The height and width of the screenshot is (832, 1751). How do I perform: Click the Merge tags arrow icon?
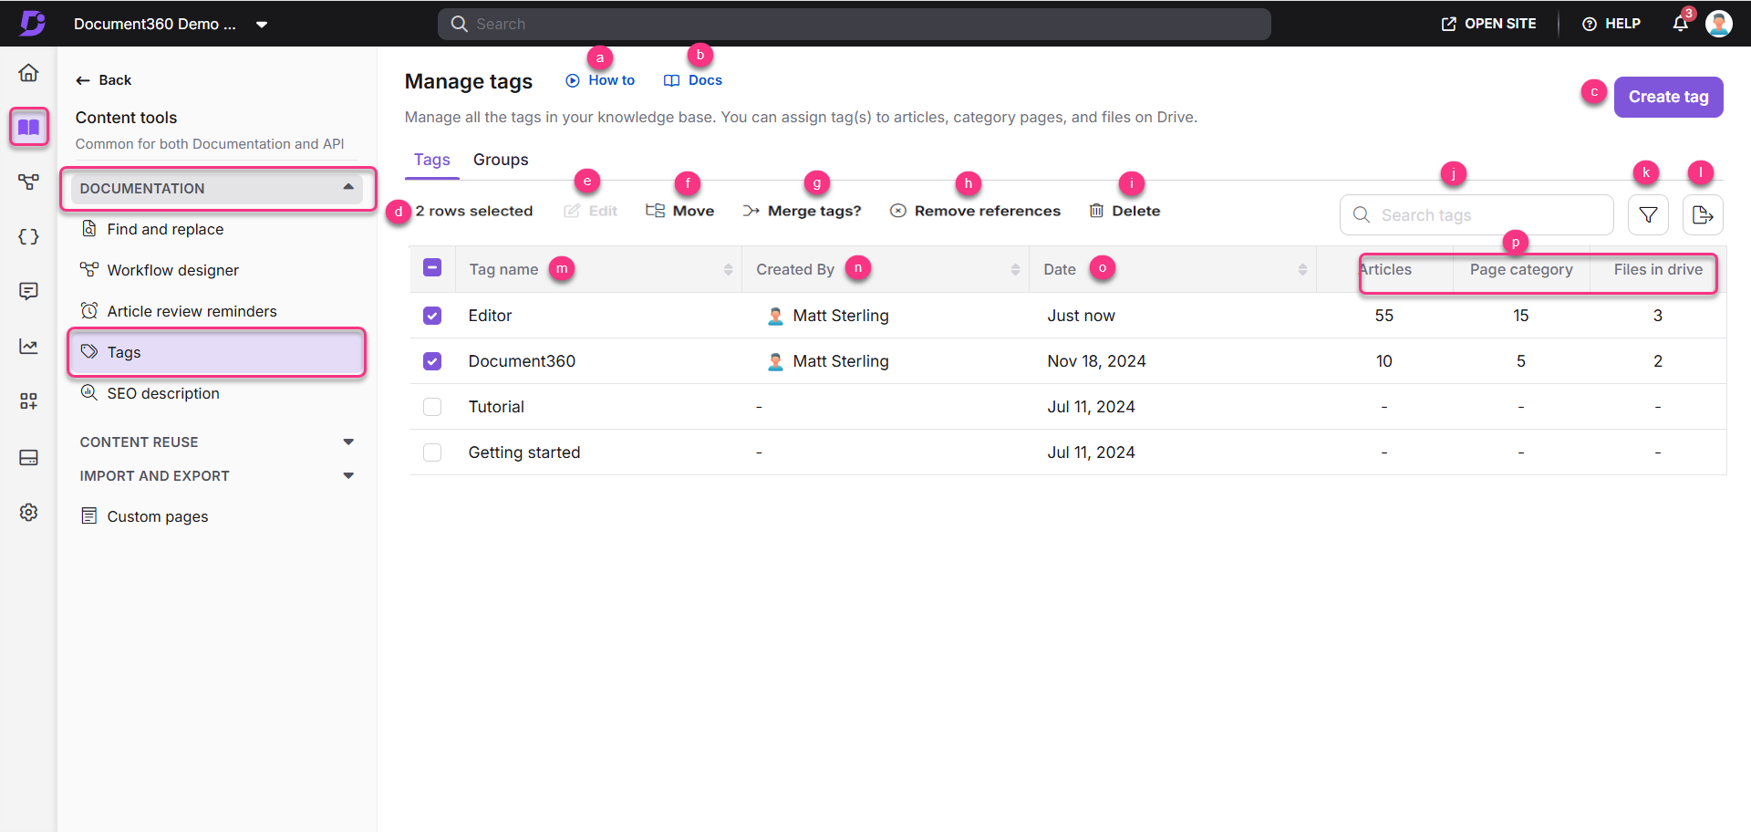pos(751,211)
